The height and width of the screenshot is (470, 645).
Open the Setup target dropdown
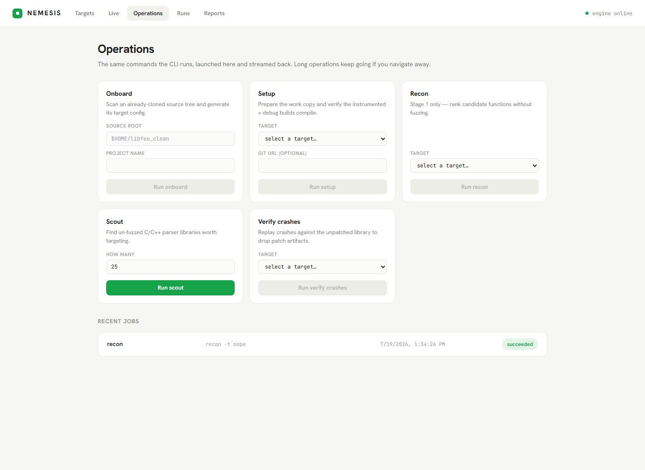[322, 139]
